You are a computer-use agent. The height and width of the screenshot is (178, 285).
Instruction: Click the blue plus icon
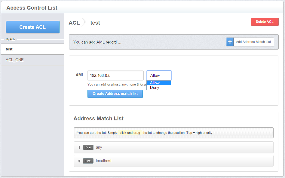[x=230, y=42]
